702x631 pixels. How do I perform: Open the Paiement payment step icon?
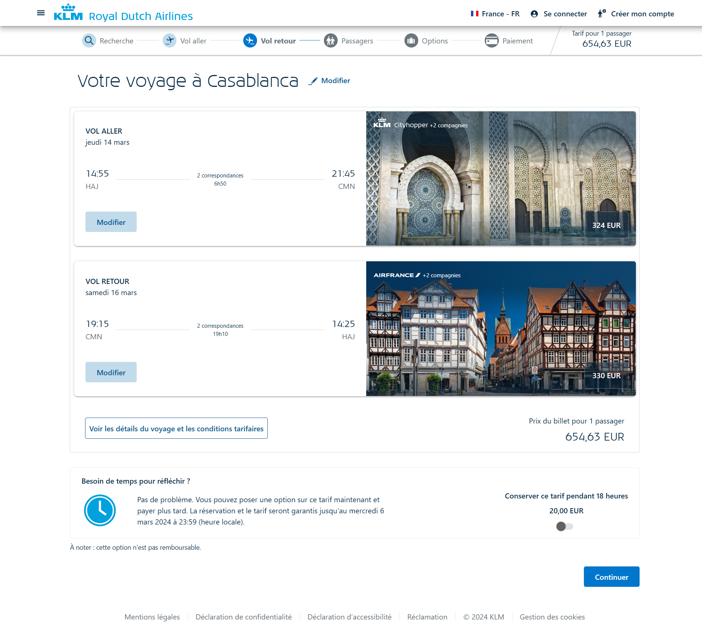(x=492, y=41)
